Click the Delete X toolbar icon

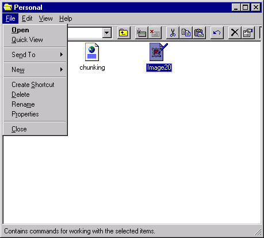(x=235, y=33)
